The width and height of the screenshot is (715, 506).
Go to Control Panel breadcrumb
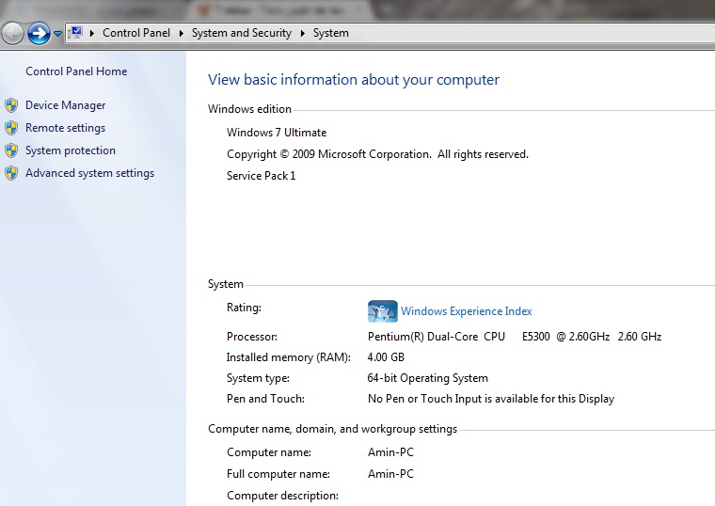135,33
